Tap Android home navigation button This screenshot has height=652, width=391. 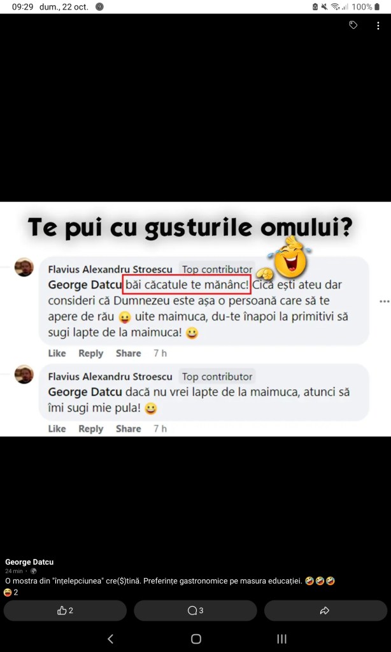click(195, 639)
